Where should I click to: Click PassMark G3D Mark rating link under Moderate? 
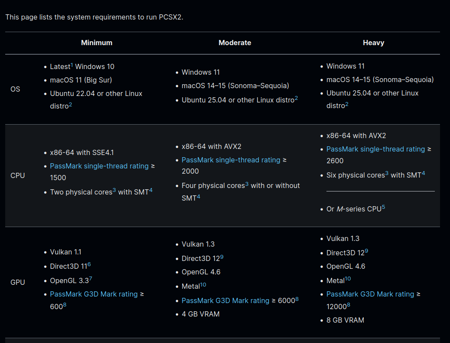pyautogui.click(x=225, y=300)
